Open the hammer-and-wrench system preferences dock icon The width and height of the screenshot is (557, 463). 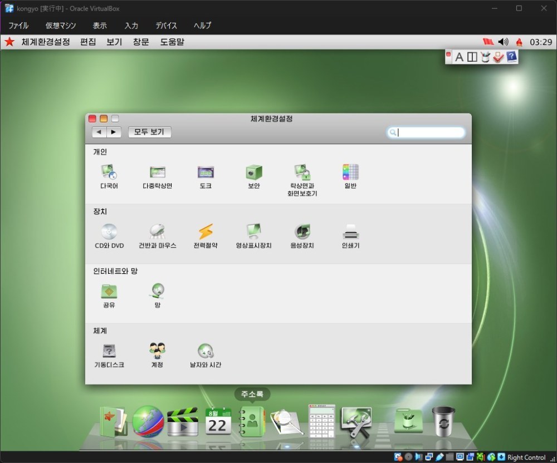[356, 422]
